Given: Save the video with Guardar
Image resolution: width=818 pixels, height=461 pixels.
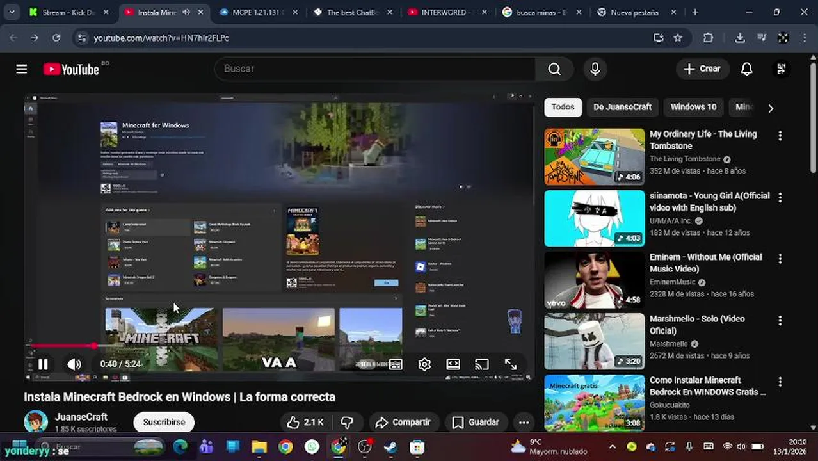Looking at the screenshot, I should tap(476, 422).
